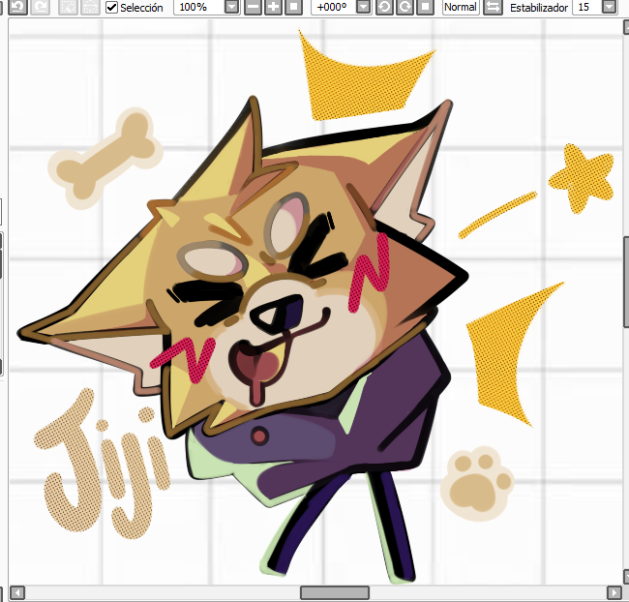Zoom in with the plus button

tap(273, 7)
